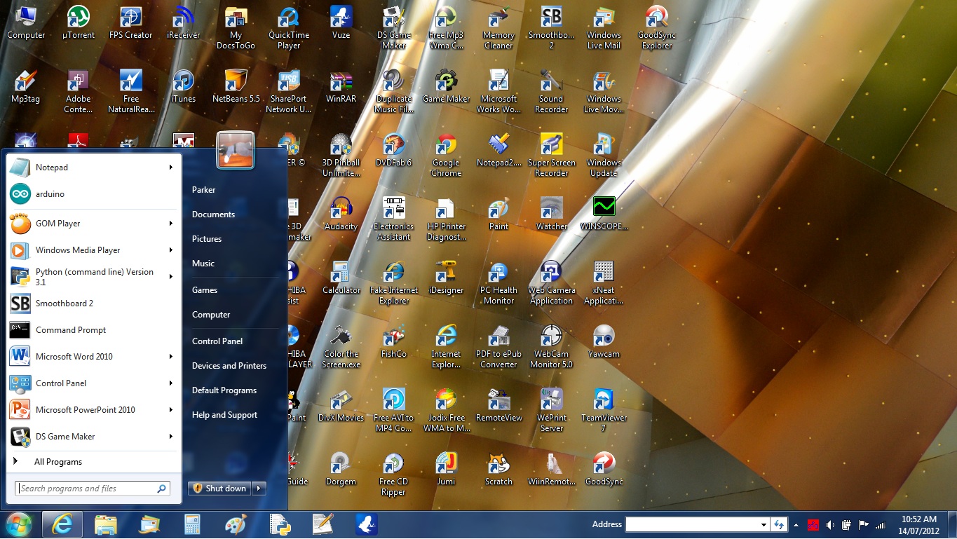This screenshot has height=539, width=957.
Task: Launch Command Prompt from the Start menu
Action: pyautogui.click(x=93, y=330)
